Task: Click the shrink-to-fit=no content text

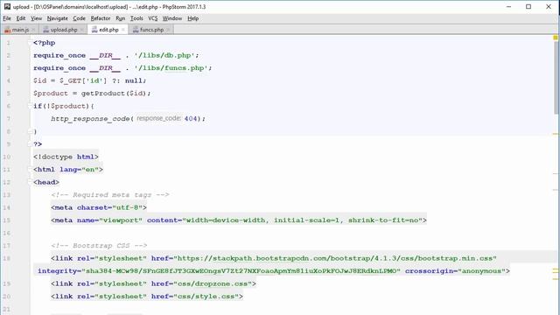Action: click(x=383, y=220)
